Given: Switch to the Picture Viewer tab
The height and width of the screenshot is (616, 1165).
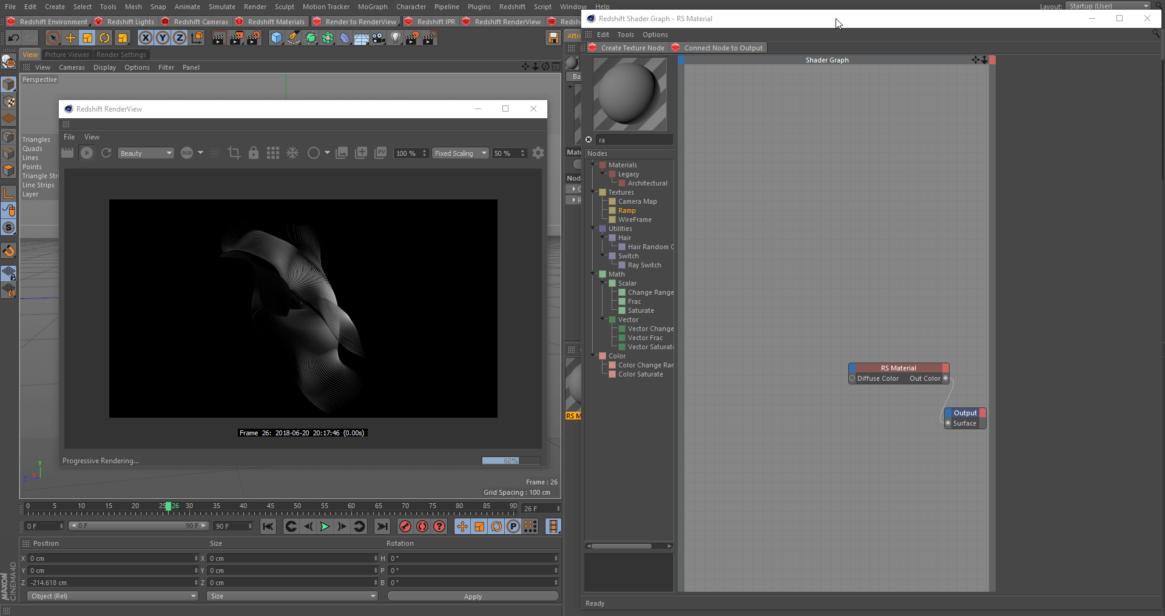Looking at the screenshot, I should pyautogui.click(x=67, y=55).
